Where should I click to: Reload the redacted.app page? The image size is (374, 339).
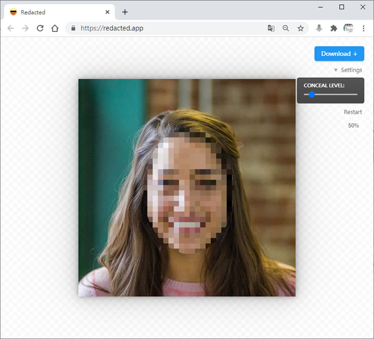pos(40,28)
